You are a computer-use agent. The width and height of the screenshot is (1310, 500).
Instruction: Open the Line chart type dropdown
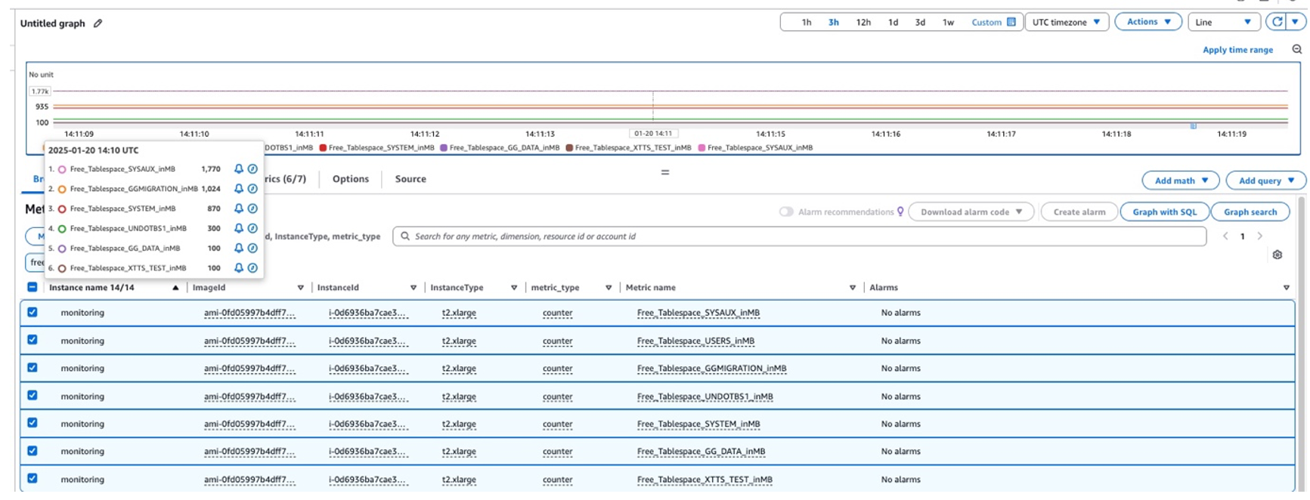point(1222,22)
